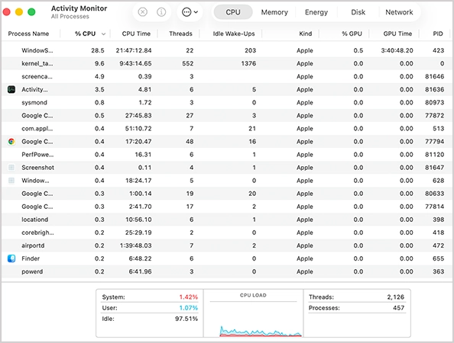The height and width of the screenshot is (343, 454).
Task: Select the corebrigh... process row
Action: (227, 232)
